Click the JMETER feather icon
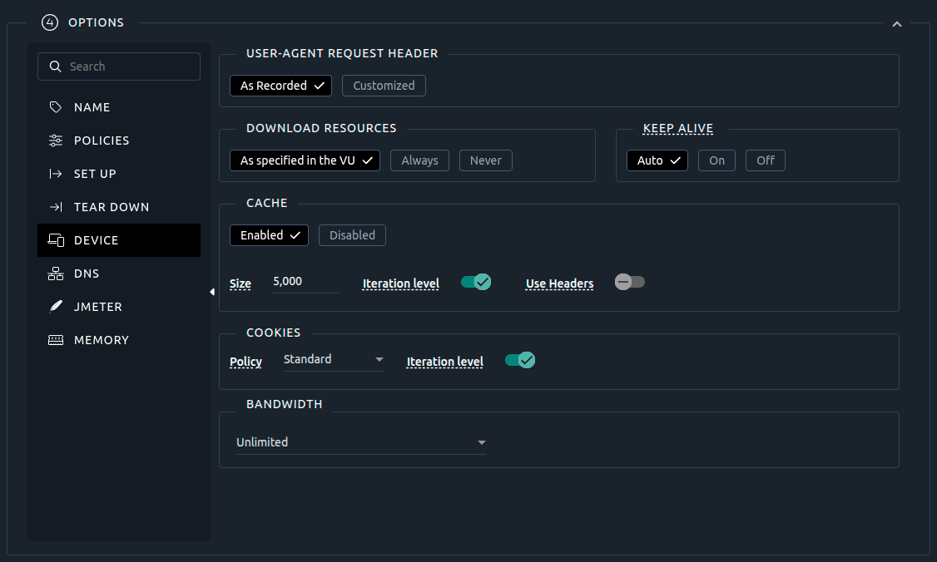Image resolution: width=937 pixels, height=562 pixels. point(56,307)
